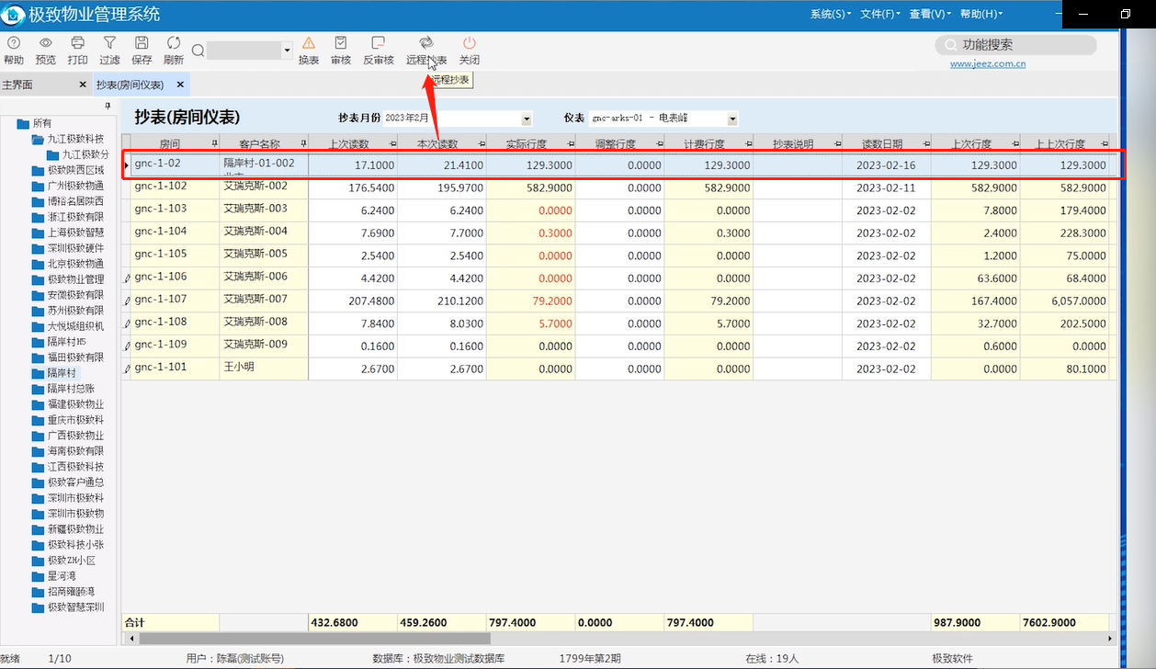Open the 帮助(H) menu
The height and width of the screenshot is (669, 1156).
click(x=980, y=14)
